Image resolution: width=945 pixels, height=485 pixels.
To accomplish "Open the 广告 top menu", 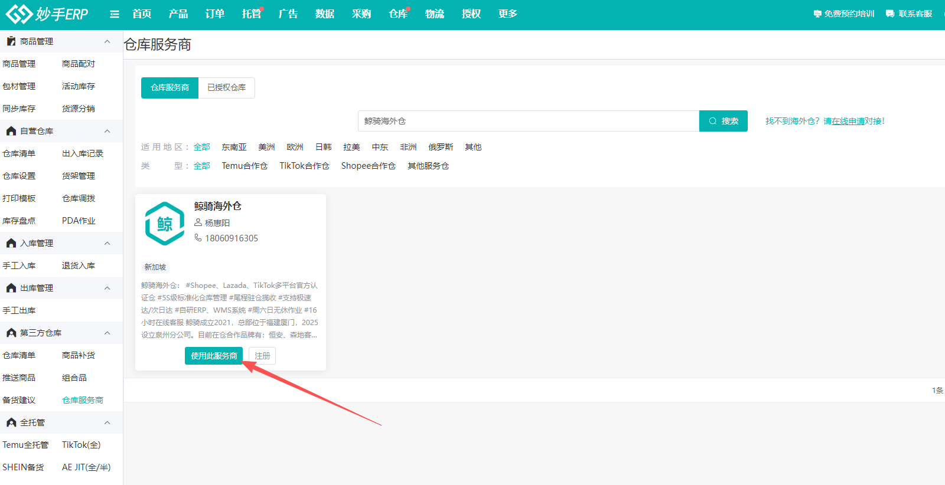I will click(x=288, y=14).
